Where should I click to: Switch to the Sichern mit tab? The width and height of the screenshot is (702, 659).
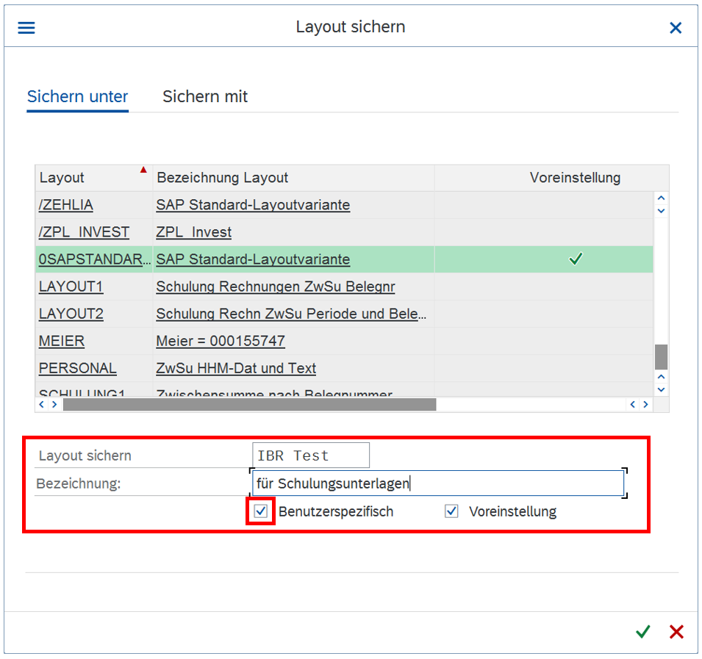[205, 97]
